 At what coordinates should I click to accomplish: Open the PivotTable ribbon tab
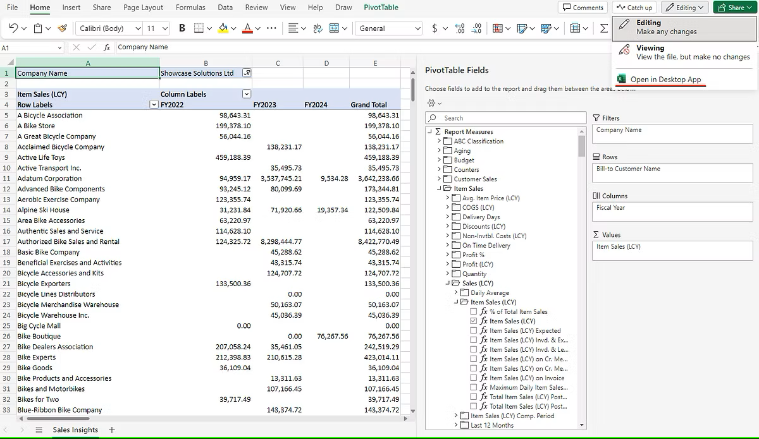[x=381, y=8]
